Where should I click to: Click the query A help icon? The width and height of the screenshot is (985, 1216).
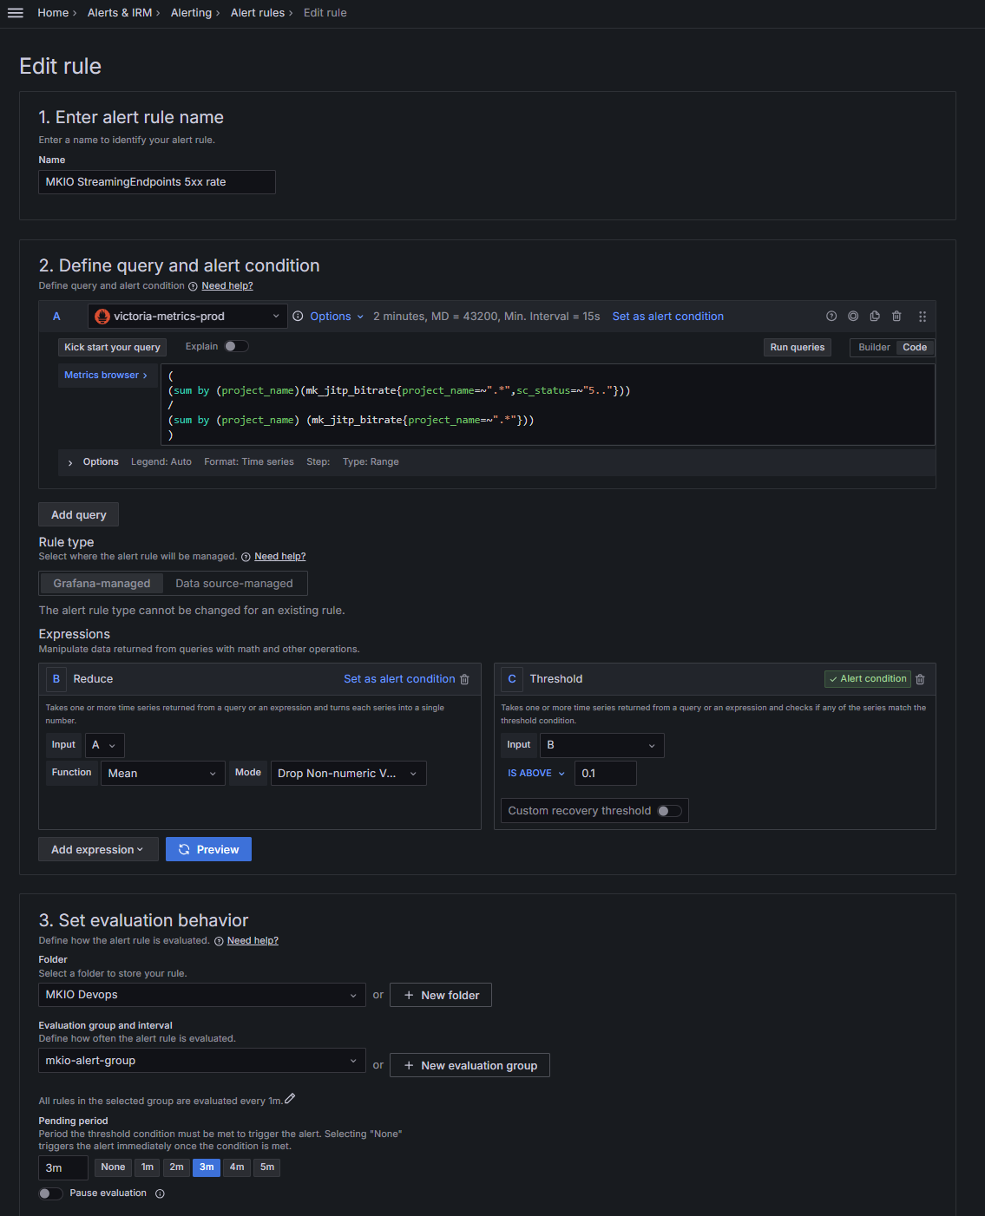pyautogui.click(x=831, y=317)
